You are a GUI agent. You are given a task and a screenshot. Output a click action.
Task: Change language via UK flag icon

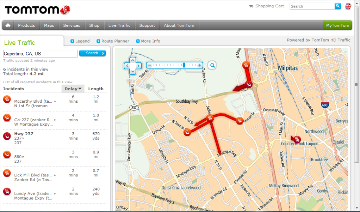tap(348, 6)
